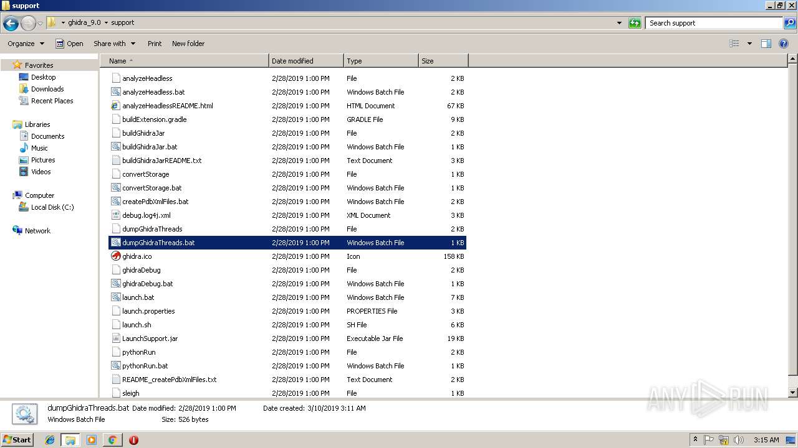Open Windows Media Player from the taskbar
The width and height of the screenshot is (798, 448).
(92, 440)
